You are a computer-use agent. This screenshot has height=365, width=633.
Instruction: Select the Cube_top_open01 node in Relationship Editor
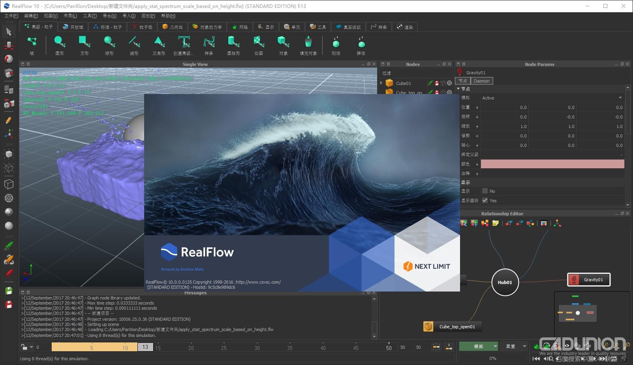coord(452,327)
